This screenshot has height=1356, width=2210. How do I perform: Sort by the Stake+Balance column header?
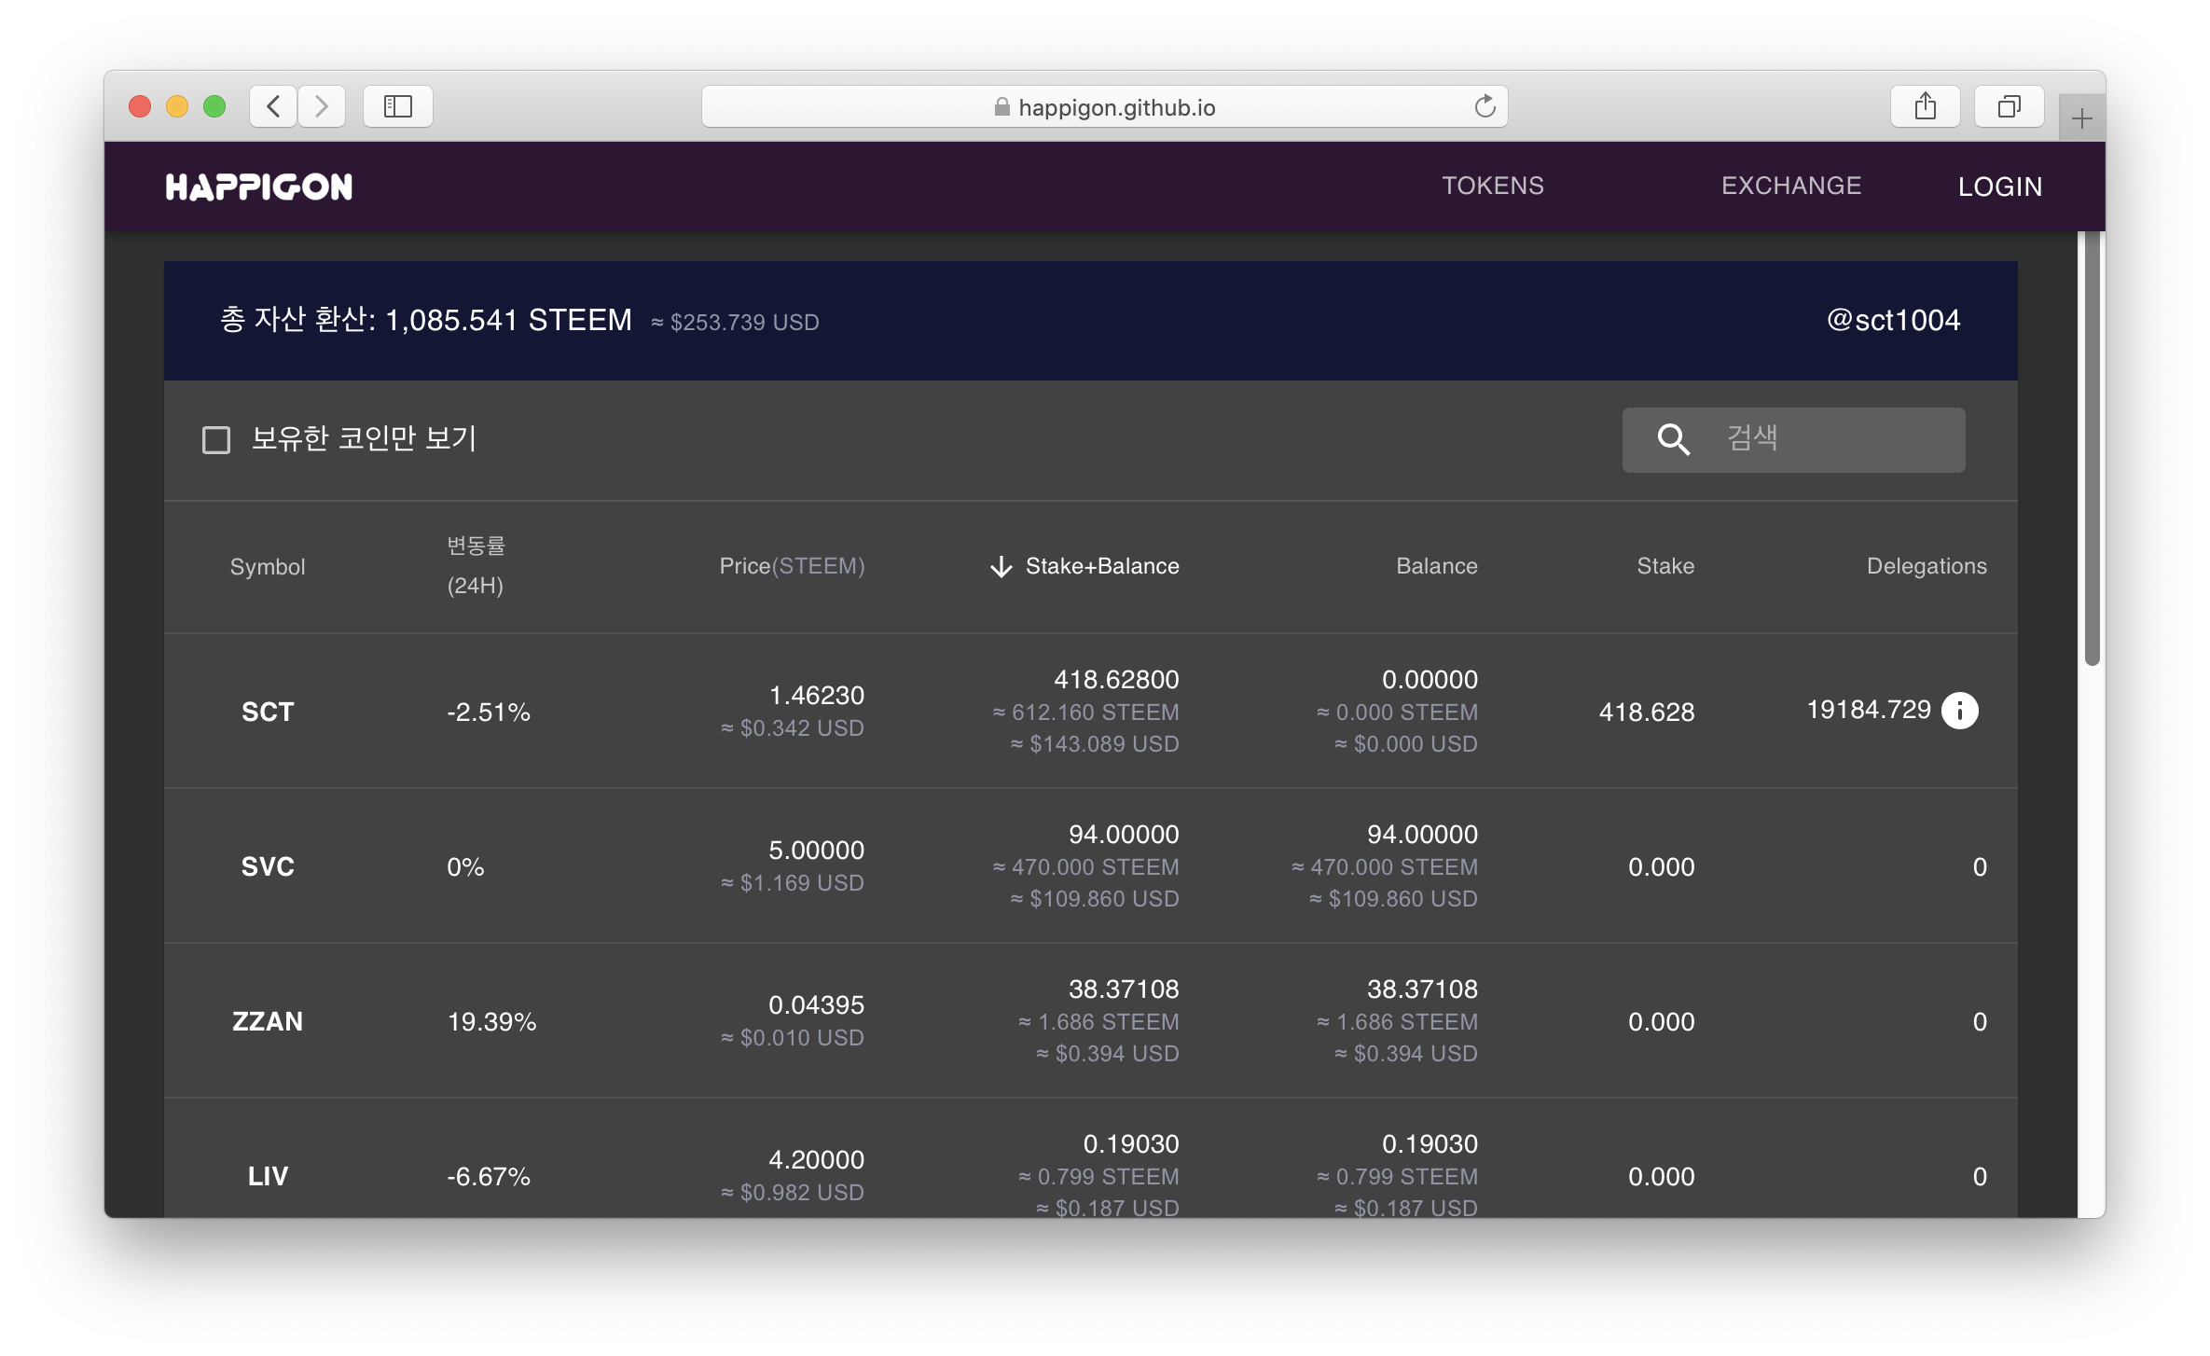1102,566
